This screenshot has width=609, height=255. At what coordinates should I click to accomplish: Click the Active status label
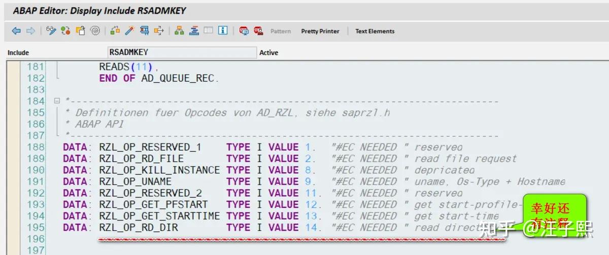[x=269, y=53]
